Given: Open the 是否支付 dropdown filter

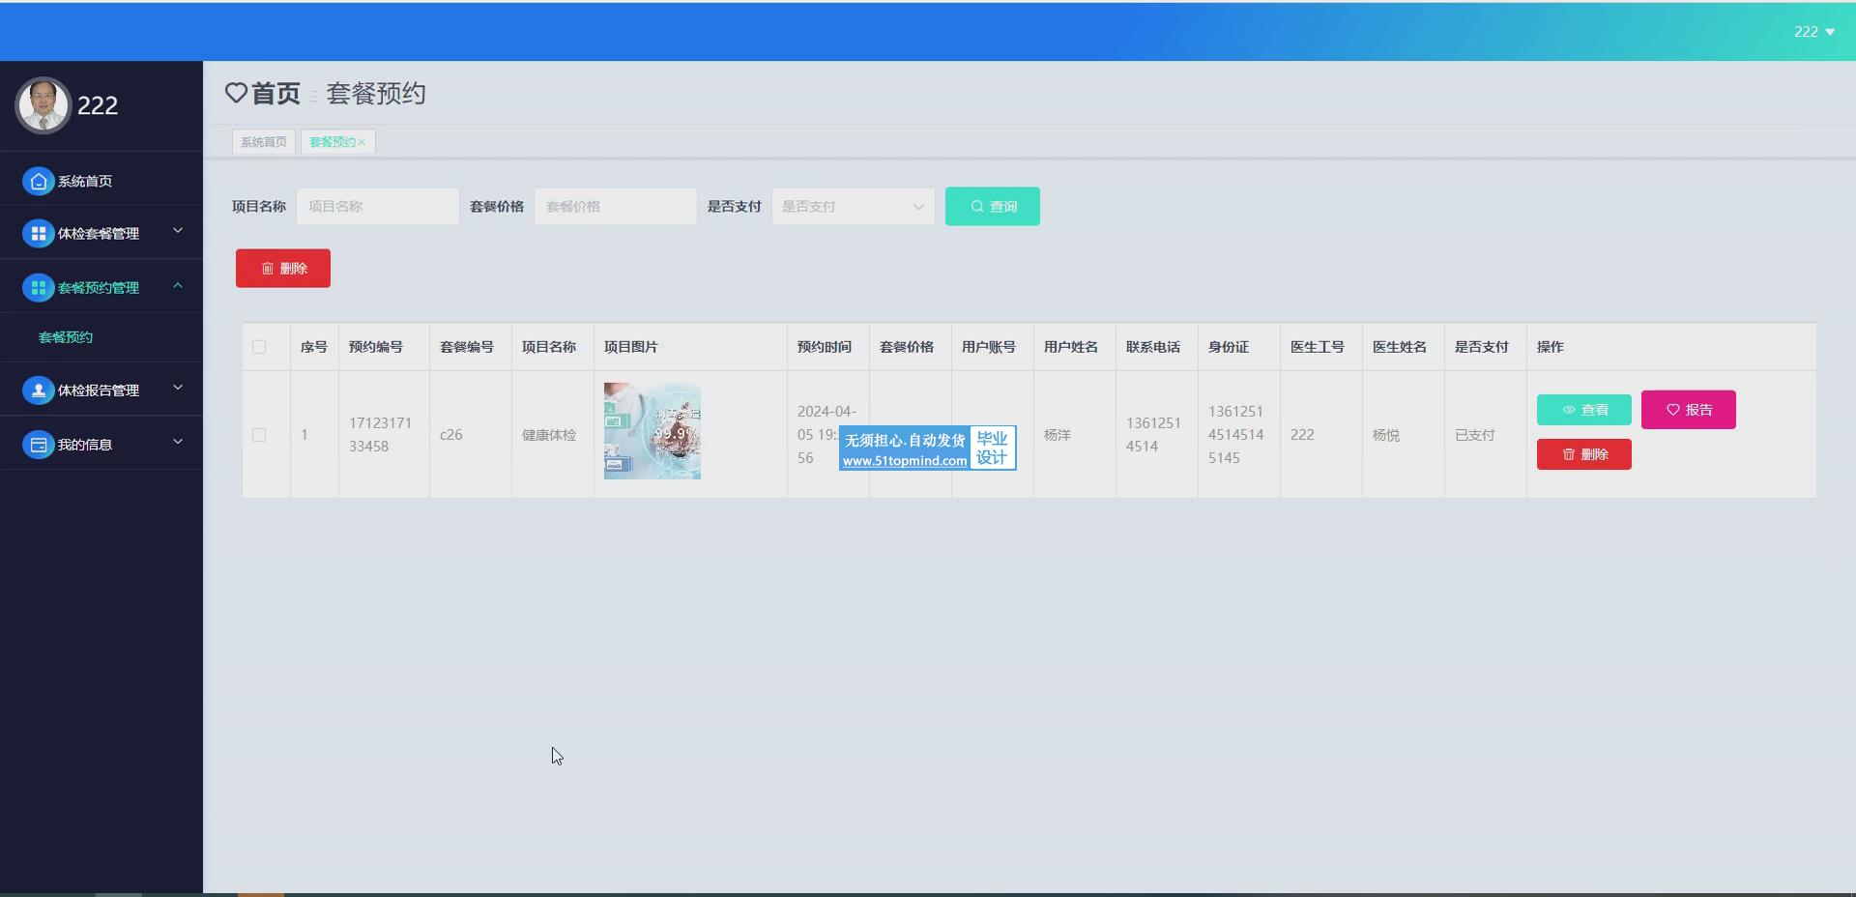Looking at the screenshot, I should click(853, 206).
